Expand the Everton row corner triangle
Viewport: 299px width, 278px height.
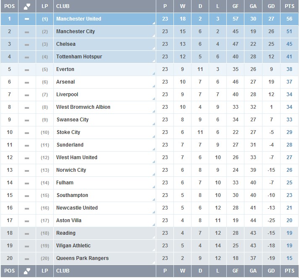tap(154, 74)
